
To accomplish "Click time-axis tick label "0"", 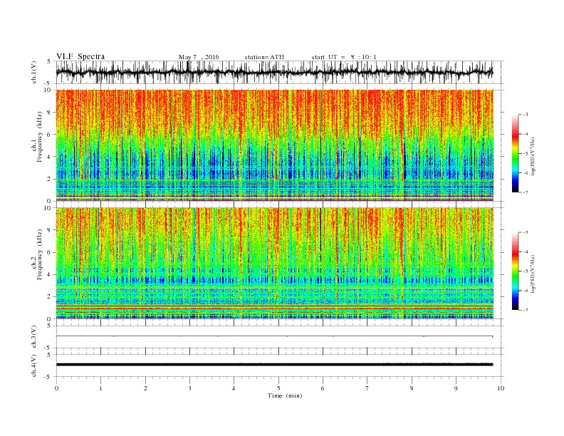I will pos(56,388).
